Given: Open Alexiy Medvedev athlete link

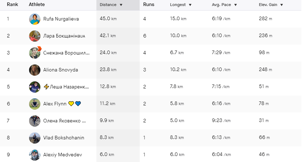Looking at the screenshot, I should tap(63, 155).
